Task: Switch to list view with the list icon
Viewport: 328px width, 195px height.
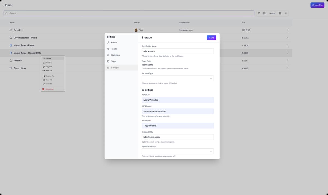Action: tap(285, 13)
